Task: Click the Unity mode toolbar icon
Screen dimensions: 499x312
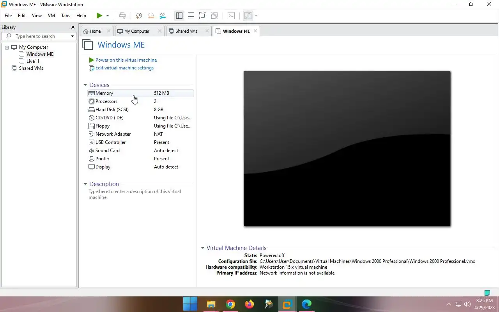Action: point(214,16)
